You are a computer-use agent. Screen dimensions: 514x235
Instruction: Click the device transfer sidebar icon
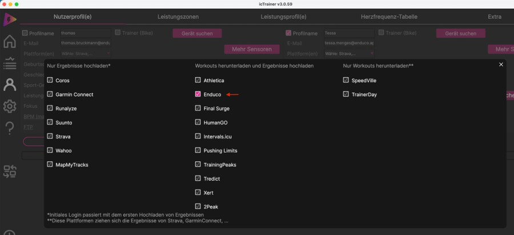[10, 172]
